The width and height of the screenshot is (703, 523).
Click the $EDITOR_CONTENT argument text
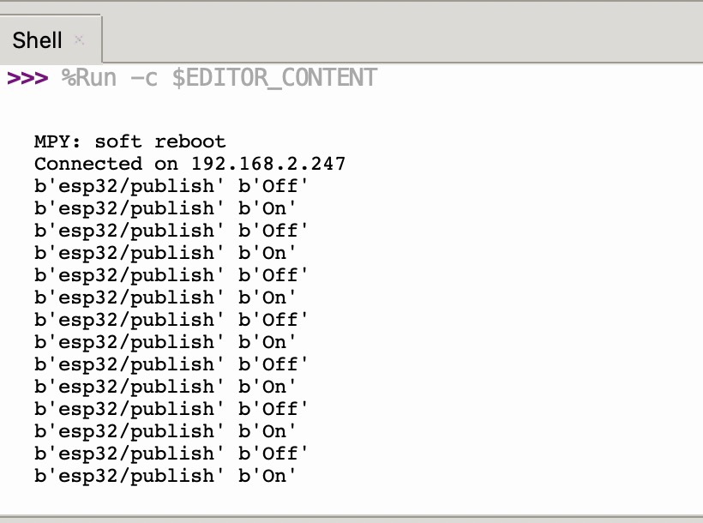[x=273, y=78]
